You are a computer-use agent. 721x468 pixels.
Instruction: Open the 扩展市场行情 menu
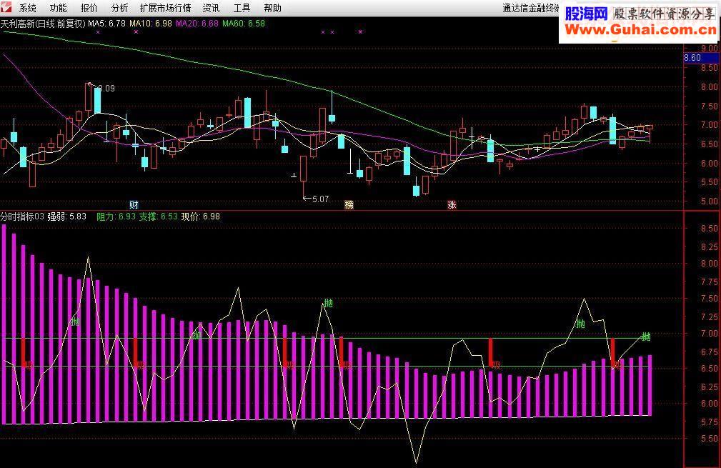(x=166, y=8)
